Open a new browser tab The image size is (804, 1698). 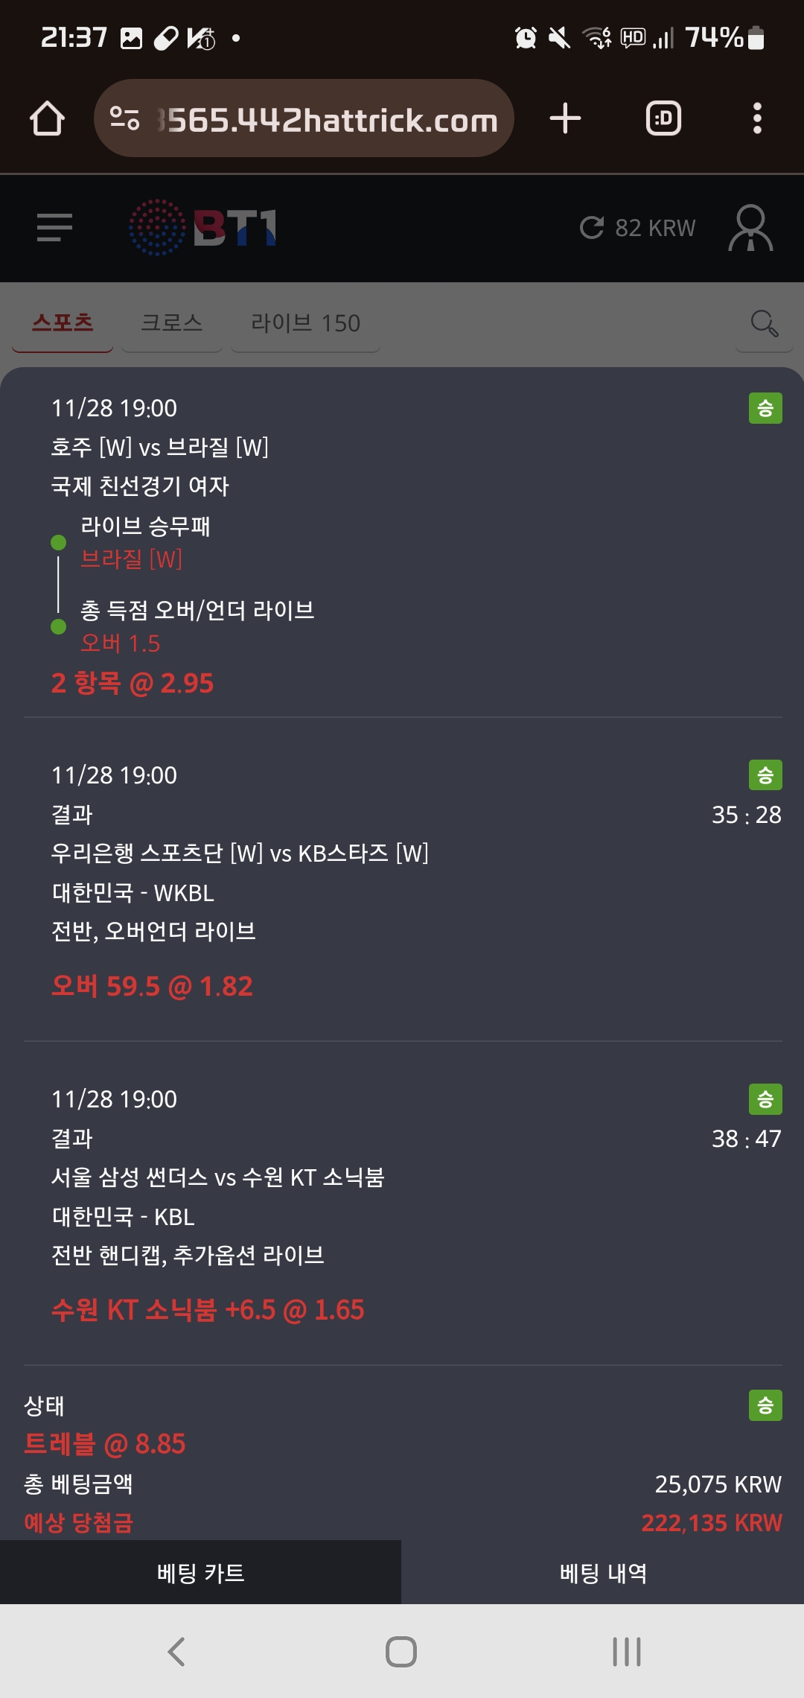point(565,118)
